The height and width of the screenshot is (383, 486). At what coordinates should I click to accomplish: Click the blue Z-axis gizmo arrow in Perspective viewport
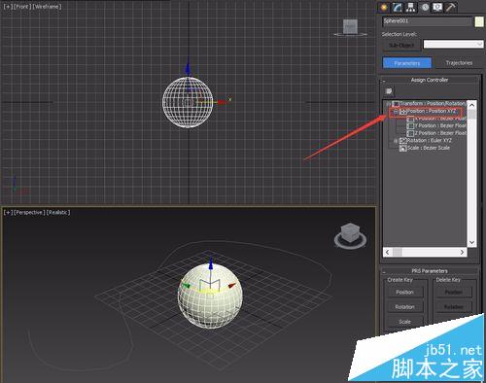pos(211,263)
